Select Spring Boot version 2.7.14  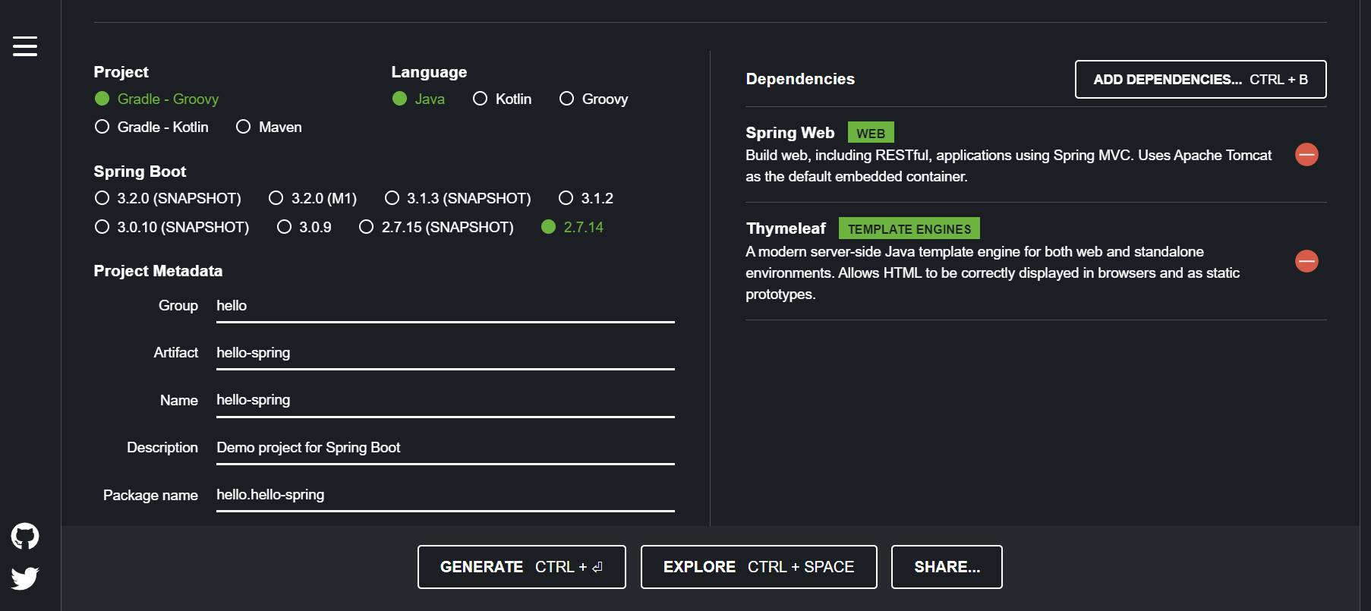point(572,227)
